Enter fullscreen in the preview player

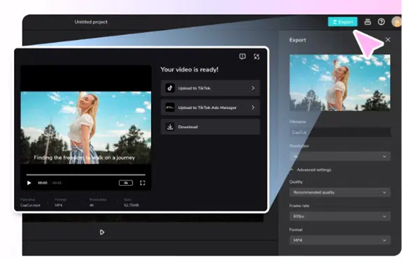143,182
